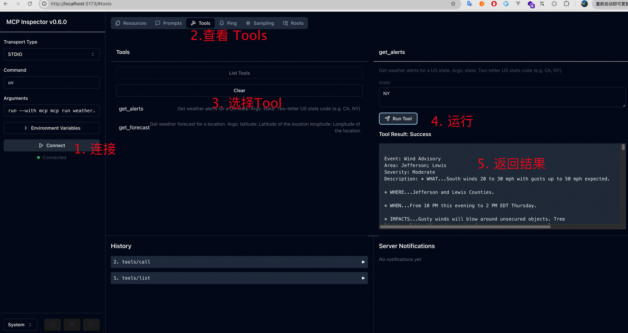Click the paper plane icon on Run Tool

point(386,119)
